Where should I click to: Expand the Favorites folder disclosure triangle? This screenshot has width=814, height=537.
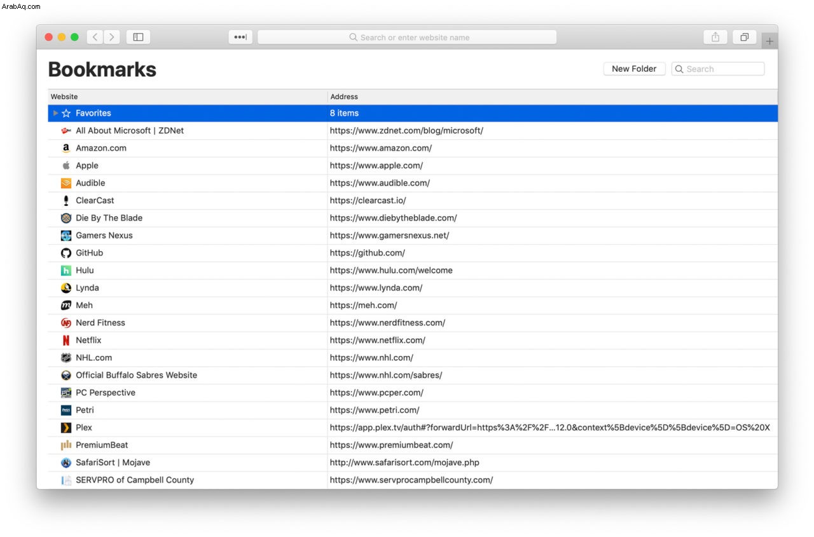point(55,113)
